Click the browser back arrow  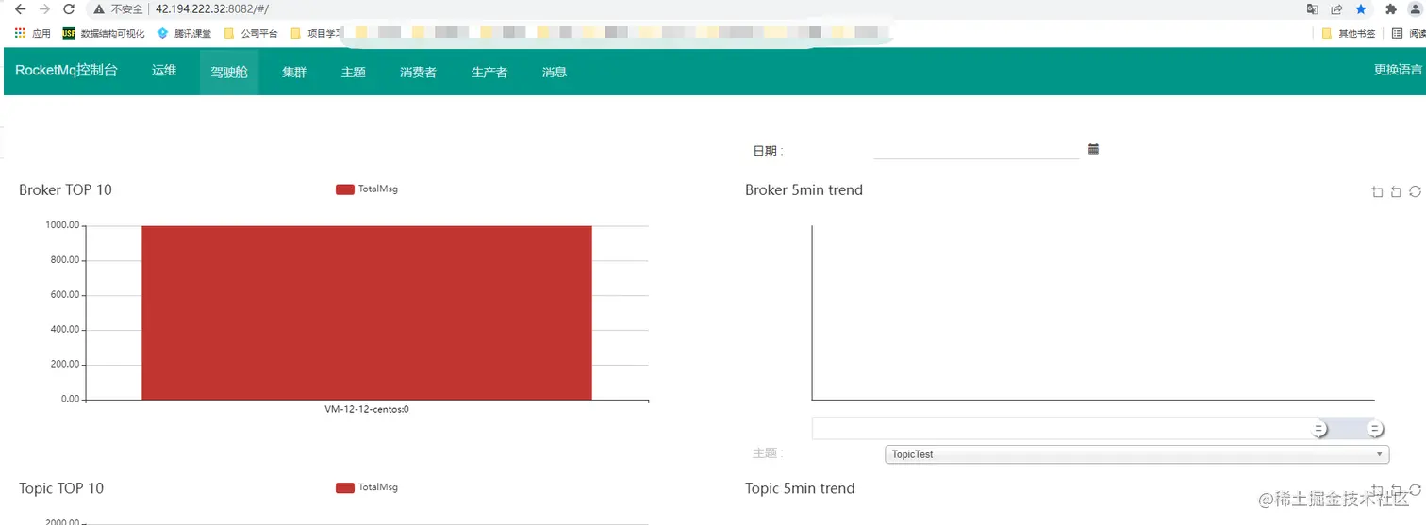(20, 9)
